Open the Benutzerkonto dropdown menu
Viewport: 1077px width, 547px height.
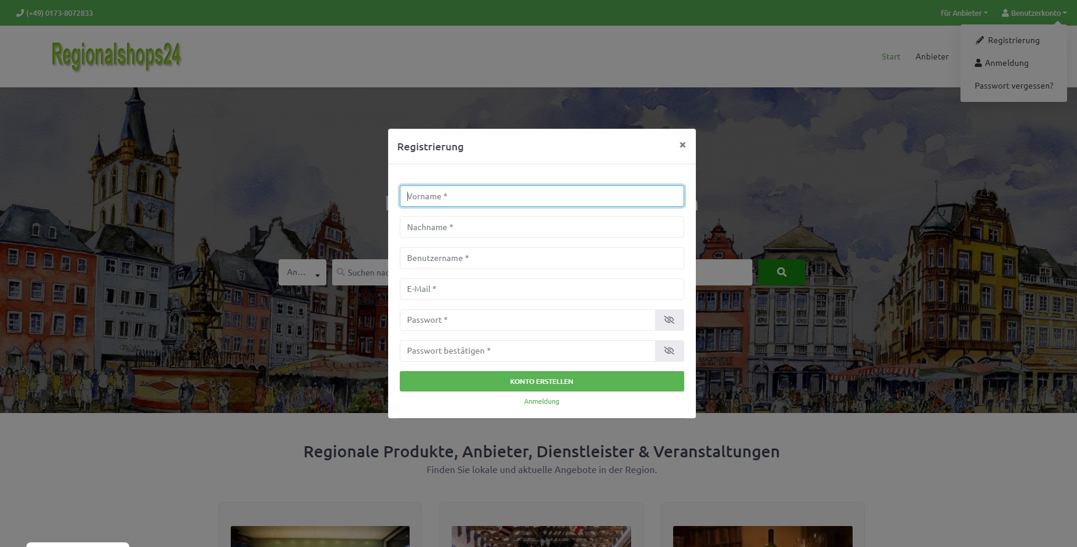pyautogui.click(x=1034, y=13)
